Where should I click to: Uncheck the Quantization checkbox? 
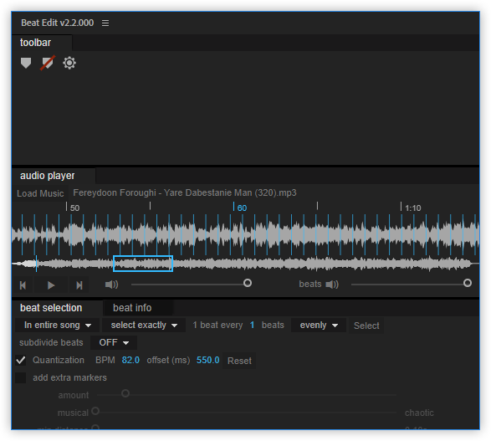(x=21, y=360)
